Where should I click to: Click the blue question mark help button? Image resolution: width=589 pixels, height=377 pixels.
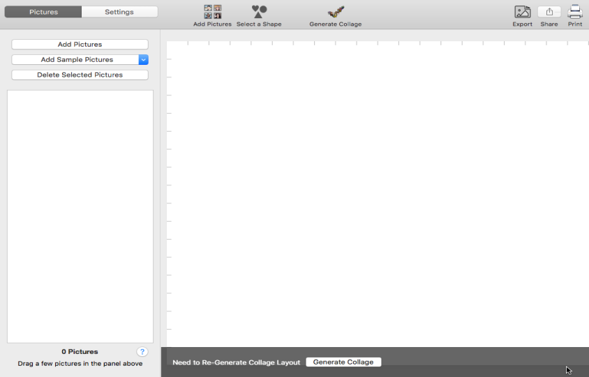[x=142, y=351]
